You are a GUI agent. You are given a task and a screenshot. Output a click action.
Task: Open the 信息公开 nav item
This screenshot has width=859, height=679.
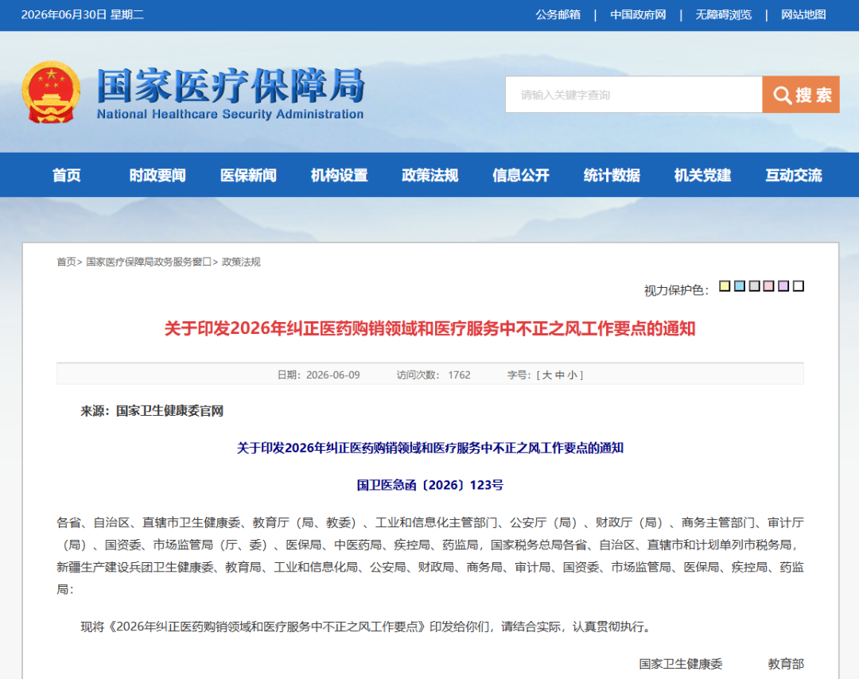[521, 175]
